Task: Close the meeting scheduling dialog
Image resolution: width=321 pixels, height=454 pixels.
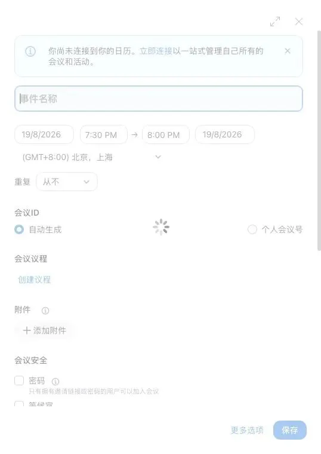Action: [299, 22]
